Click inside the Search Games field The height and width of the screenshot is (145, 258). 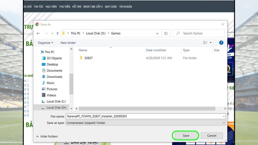[199, 34]
